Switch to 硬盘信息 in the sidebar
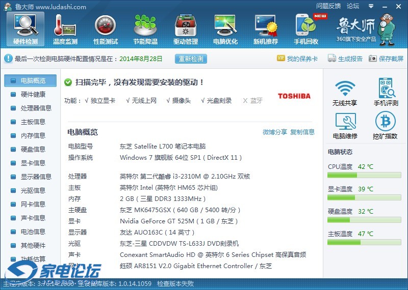 33,149
